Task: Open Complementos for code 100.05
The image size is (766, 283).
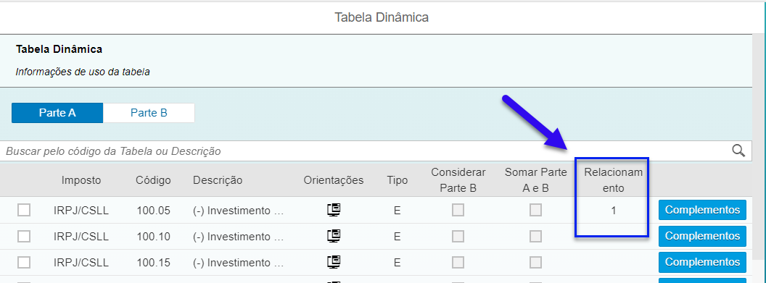Action: click(702, 210)
